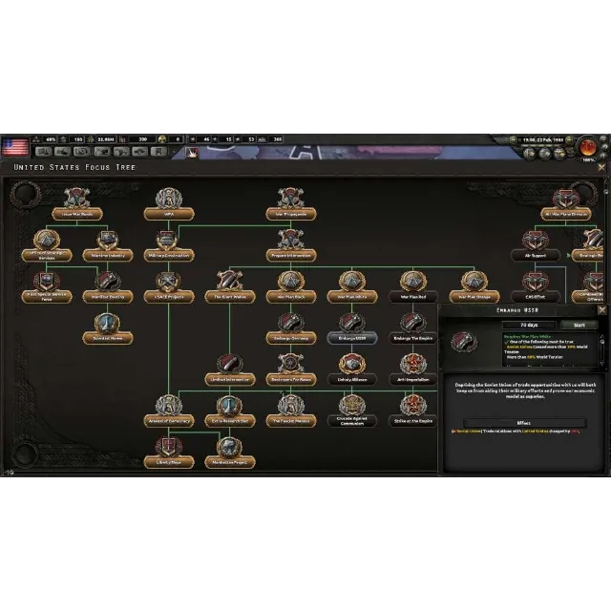Select the War Plan White focus
Image resolution: width=611 pixels, height=611 pixels.
point(352,289)
